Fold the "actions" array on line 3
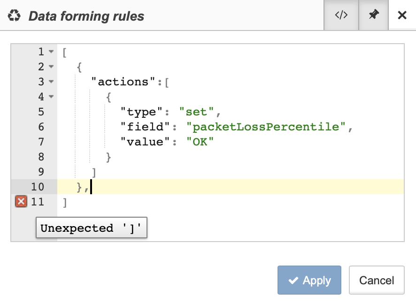The height and width of the screenshot is (304, 416). coord(51,82)
